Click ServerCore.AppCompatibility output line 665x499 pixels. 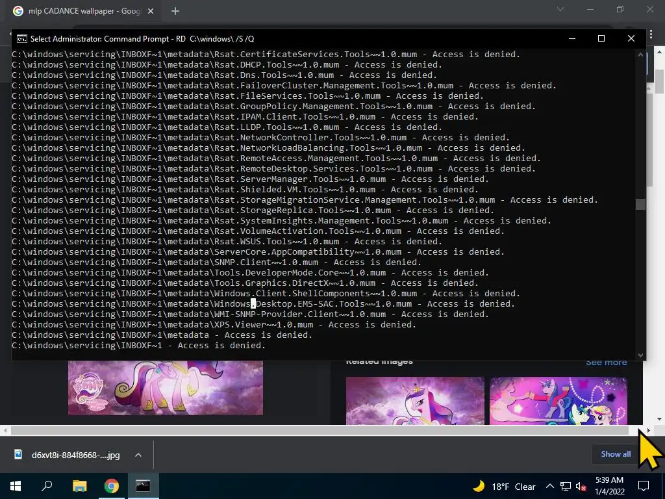tap(258, 251)
